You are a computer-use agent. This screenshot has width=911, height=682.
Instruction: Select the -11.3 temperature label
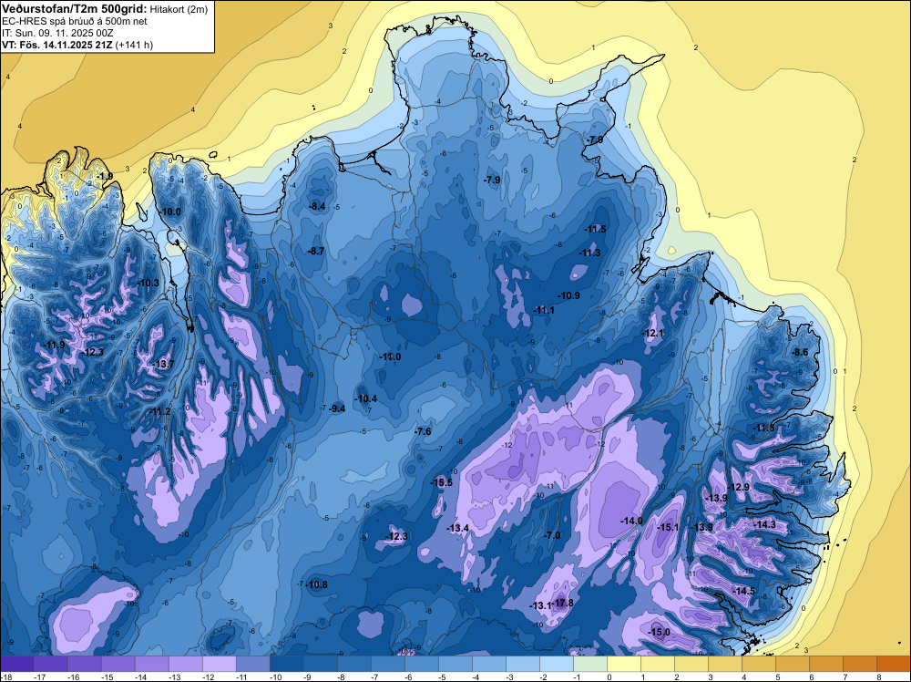pyautogui.click(x=589, y=253)
